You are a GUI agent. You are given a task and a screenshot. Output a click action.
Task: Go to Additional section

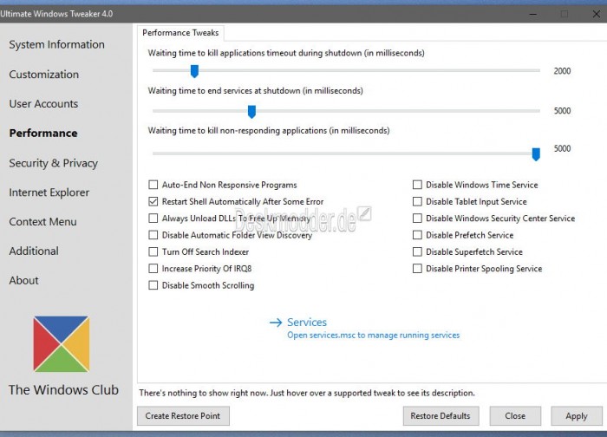(x=34, y=251)
